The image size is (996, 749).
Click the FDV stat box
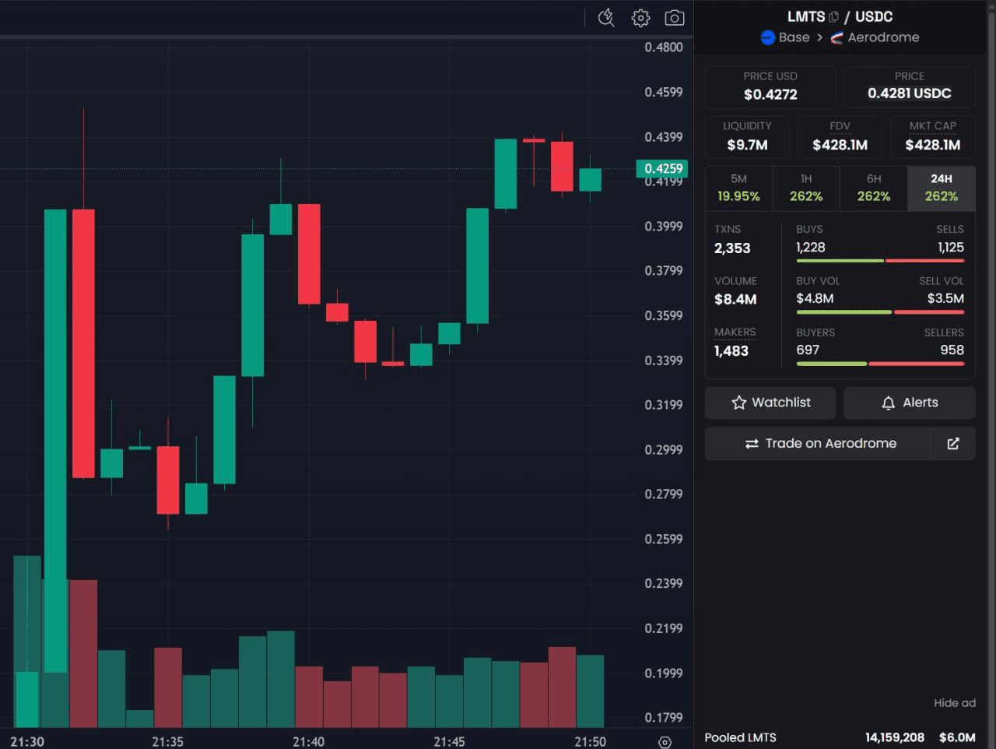pyautogui.click(x=840, y=137)
